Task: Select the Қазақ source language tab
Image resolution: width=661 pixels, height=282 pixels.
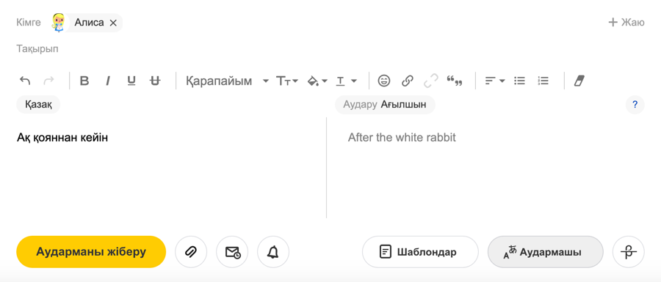Action: click(x=38, y=105)
